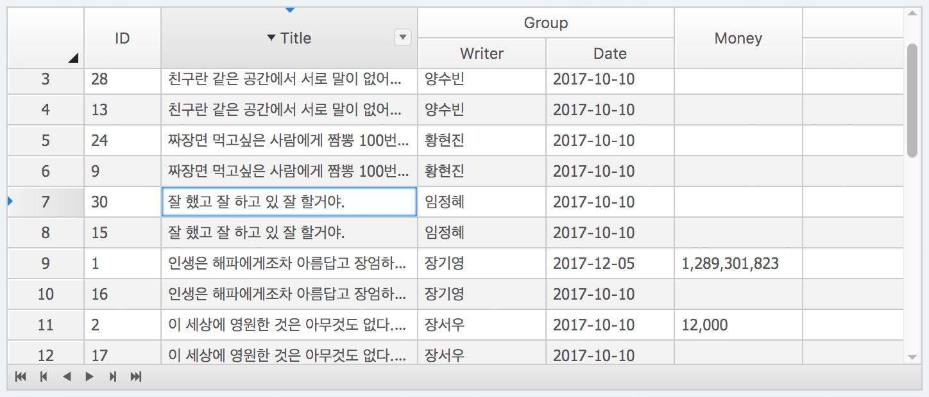Jump to the first page of records
The image size is (929, 397).
(20, 377)
